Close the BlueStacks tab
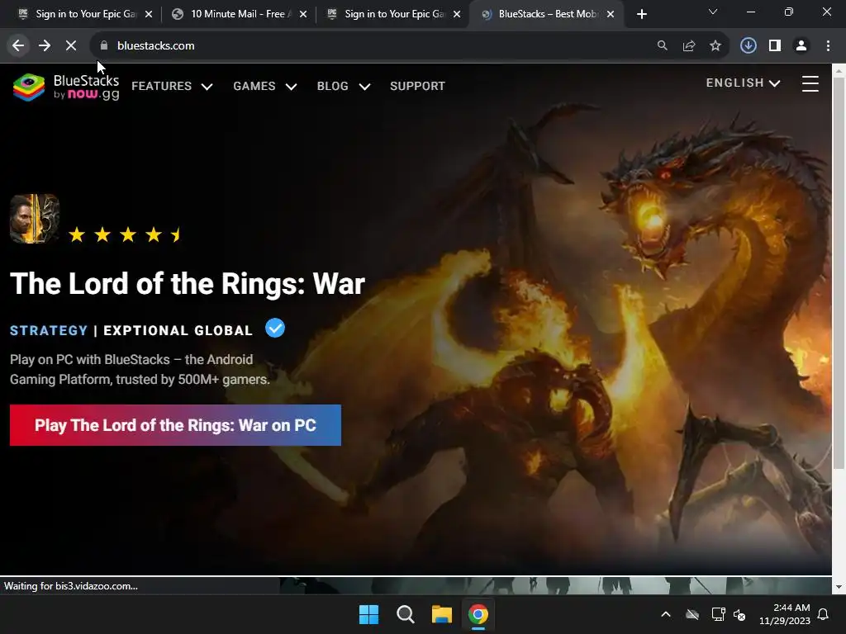 click(611, 14)
